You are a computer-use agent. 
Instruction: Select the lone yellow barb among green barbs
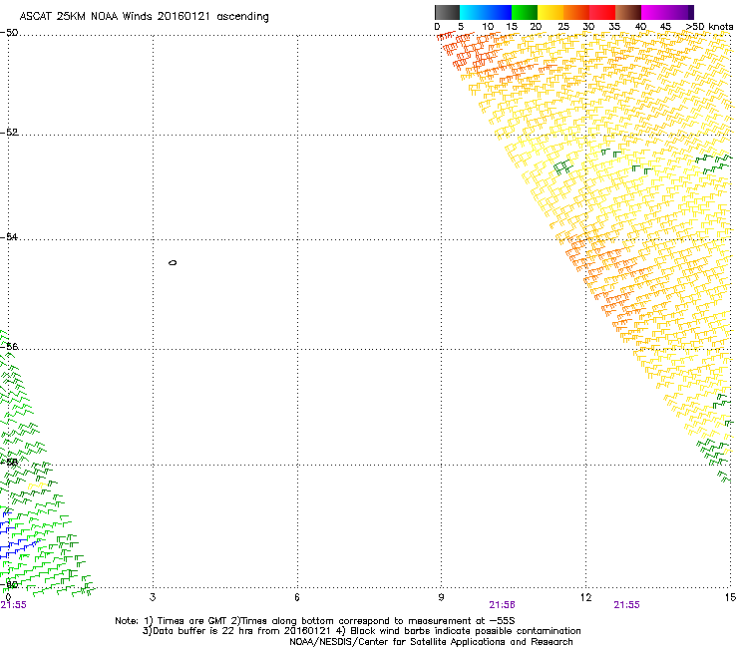tap(37, 486)
